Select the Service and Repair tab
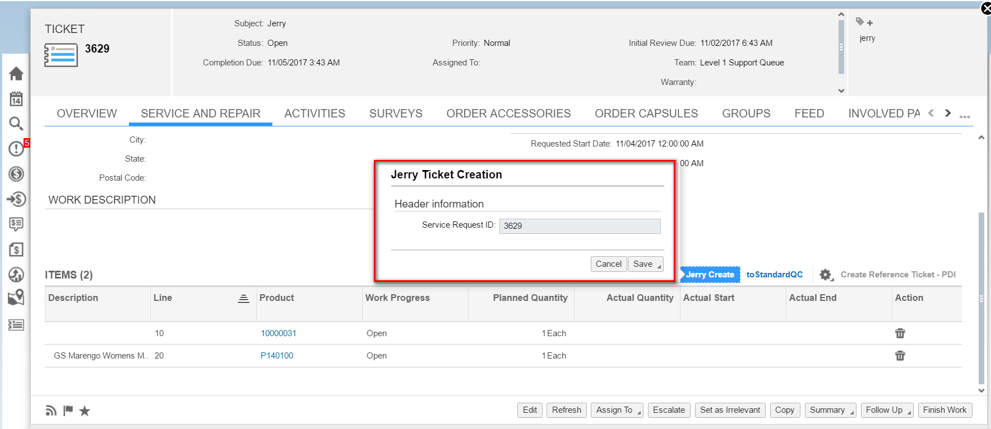Screen dimensions: 991x429 (x=201, y=114)
